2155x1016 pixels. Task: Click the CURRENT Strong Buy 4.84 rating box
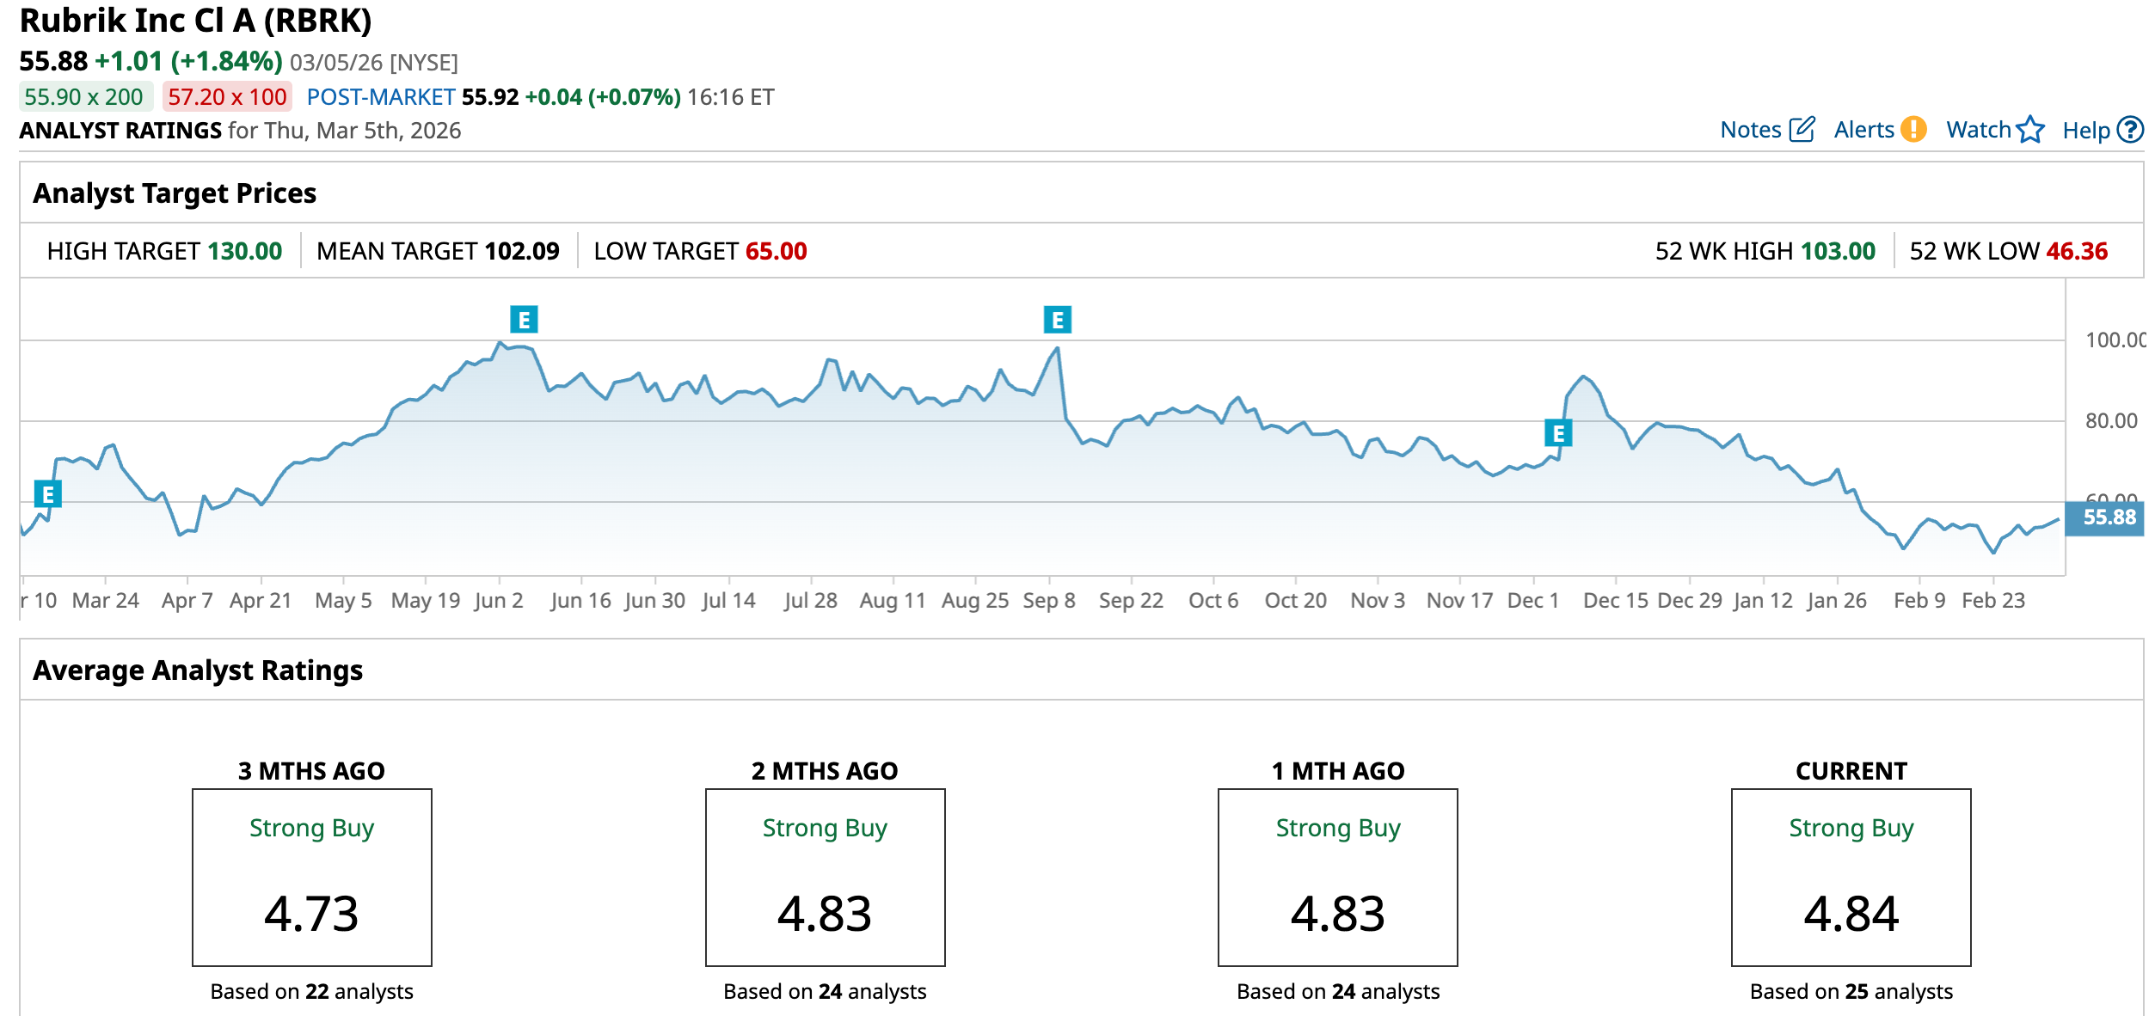pyautogui.click(x=1851, y=877)
